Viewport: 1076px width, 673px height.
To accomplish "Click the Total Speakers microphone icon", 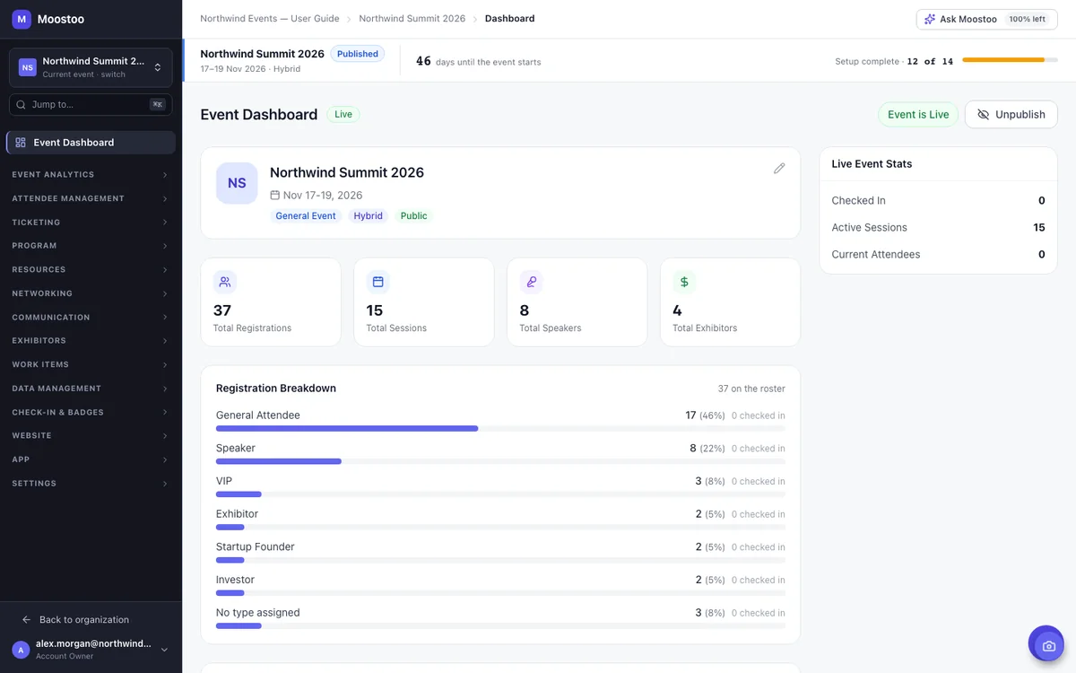I will [x=532, y=282].
